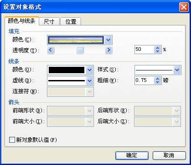
Task: Open the 位置 tab
Action: tap(71, 21)
